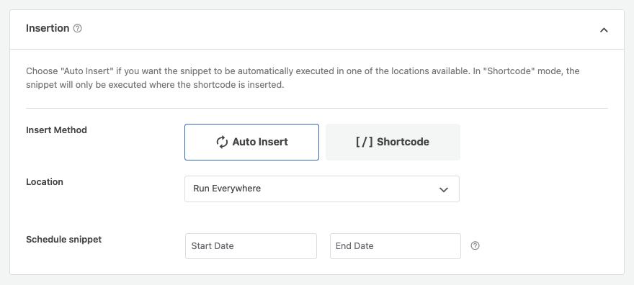This screenshot has height=285, width=634.
Task: Collapse the Insertion panel with the chevron
Action: tap(604, 30)
